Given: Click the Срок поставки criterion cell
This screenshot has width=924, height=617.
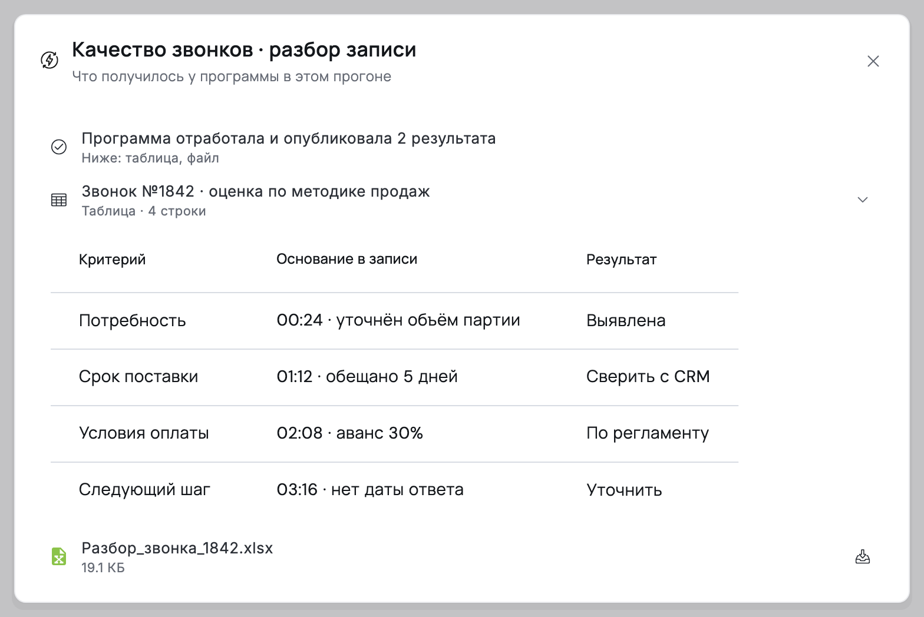Looking at the screenshot, I should point(138,377).
